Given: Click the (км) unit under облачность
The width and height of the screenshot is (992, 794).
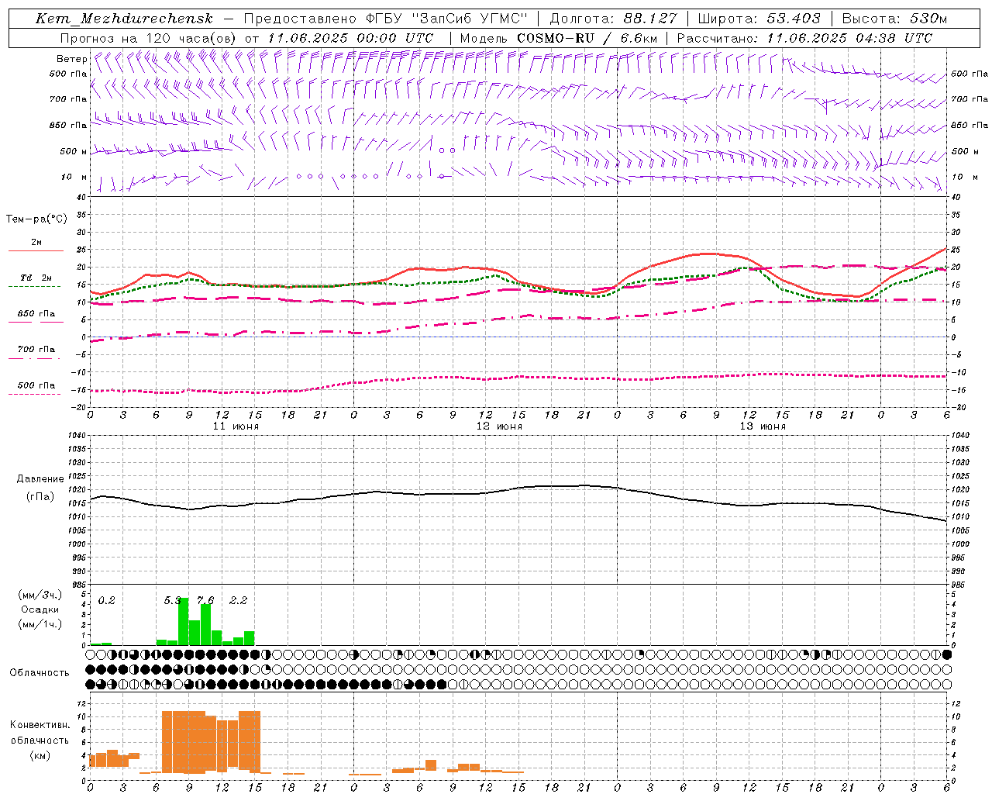Looking at the screenshot, I should (40, 755).
